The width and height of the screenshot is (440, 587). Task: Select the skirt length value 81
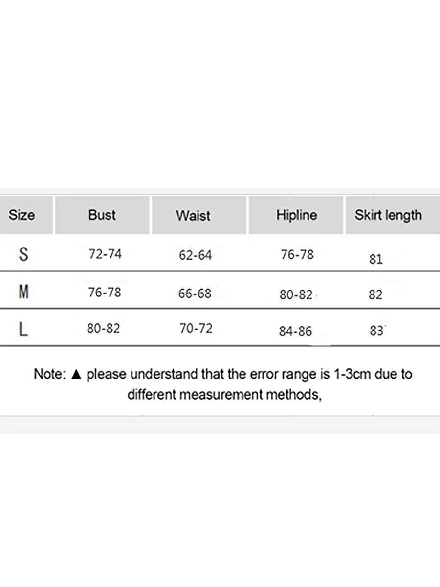point(376,259)
